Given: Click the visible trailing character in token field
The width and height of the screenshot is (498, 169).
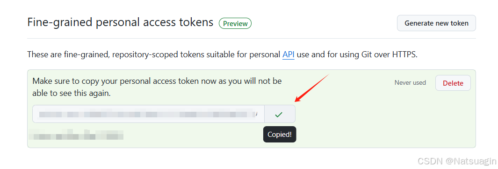Looking at the screenshot, I should pyautogui.click(x=256, y=114).
